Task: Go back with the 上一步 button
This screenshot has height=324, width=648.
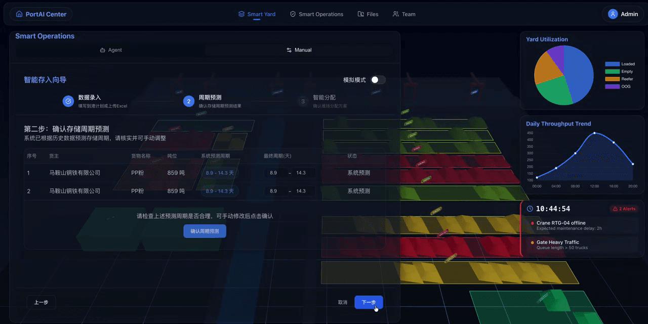Action: tap(41, 302)
